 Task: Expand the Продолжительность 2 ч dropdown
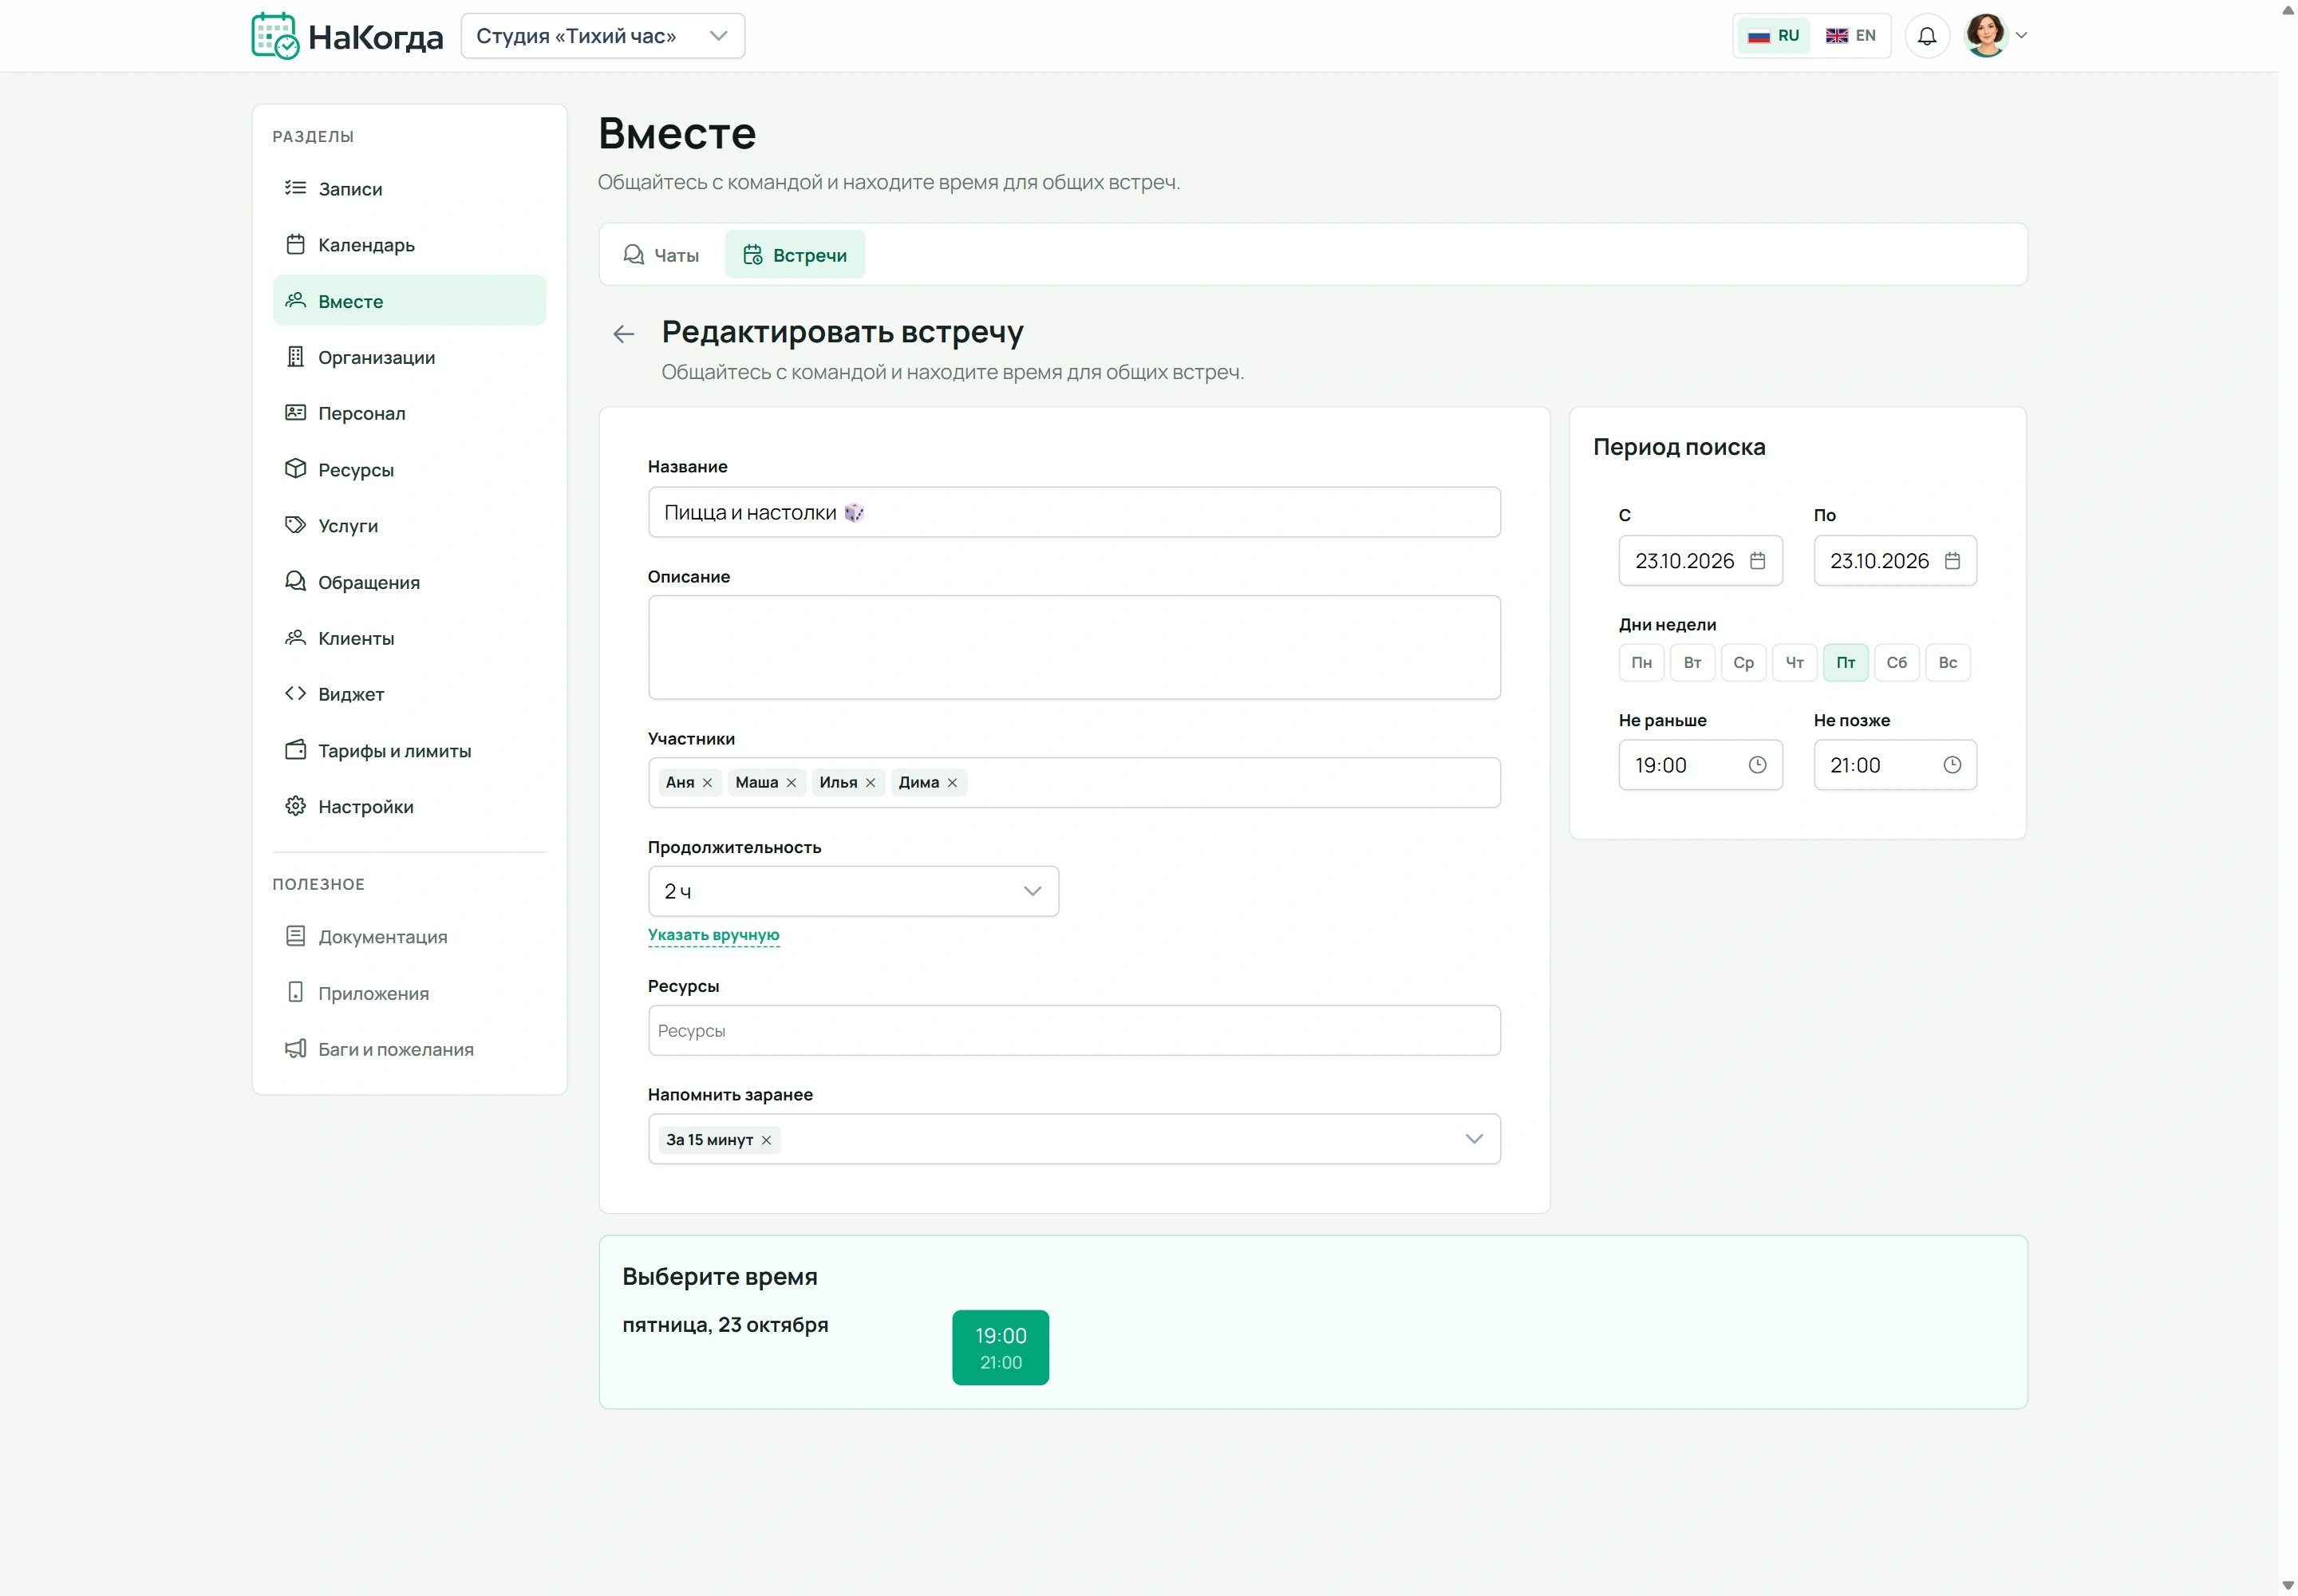point(853,891)
